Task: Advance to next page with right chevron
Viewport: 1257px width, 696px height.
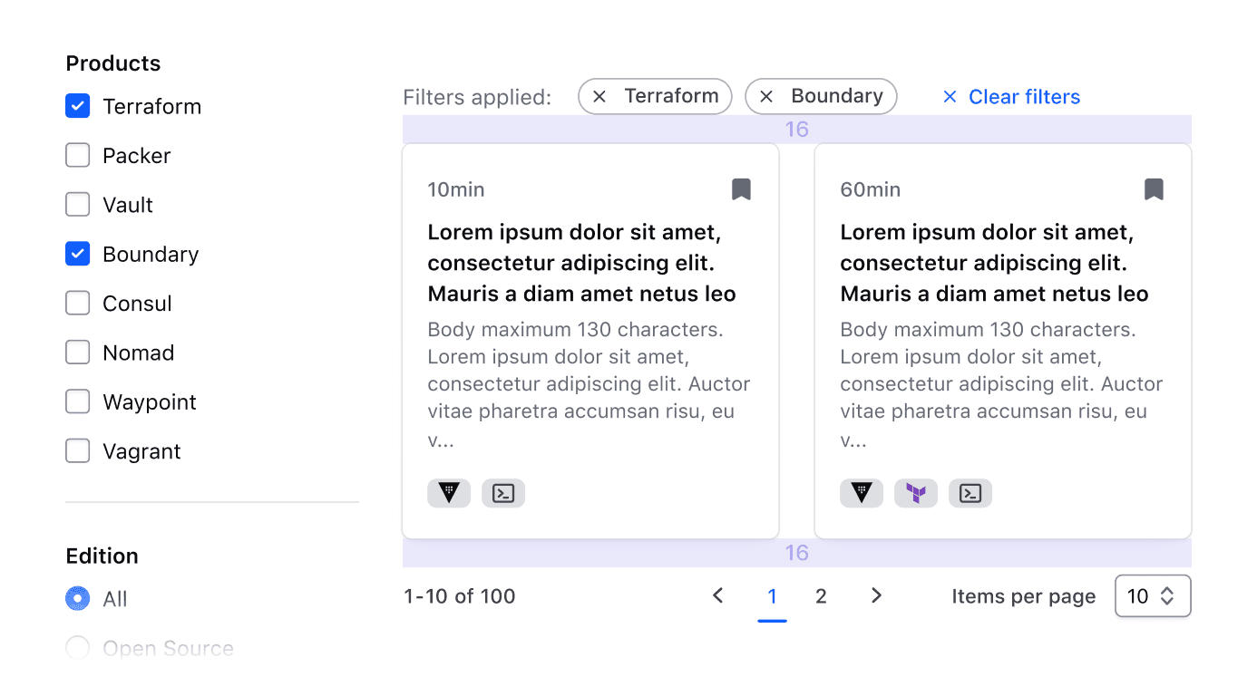Action: [876, 595]
